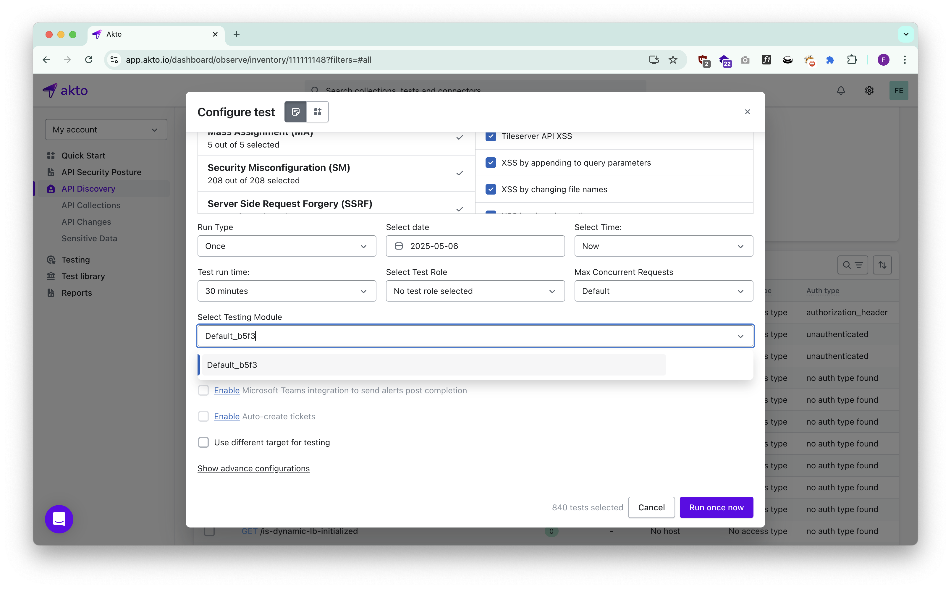Open the Run Type dropdown
Image resolution: width=951 pixels, height=589 pixels.
click(x=286, y=246)
